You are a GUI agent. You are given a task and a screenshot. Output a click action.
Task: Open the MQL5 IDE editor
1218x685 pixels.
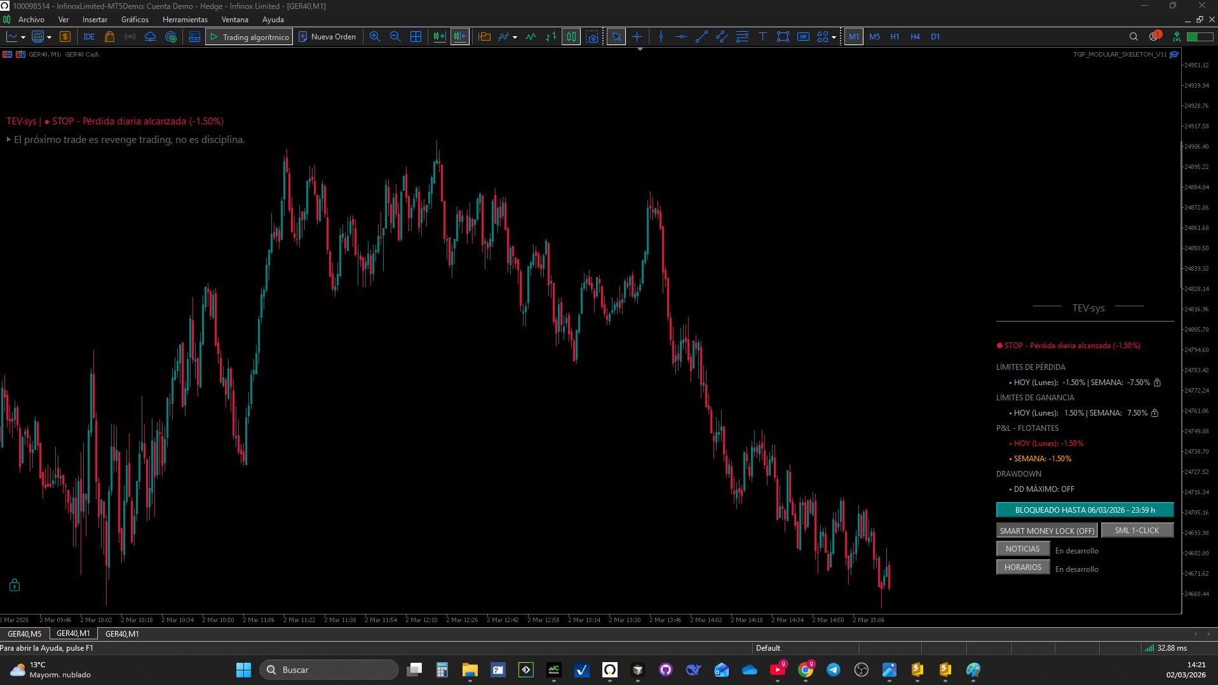[x=89, y=37]
